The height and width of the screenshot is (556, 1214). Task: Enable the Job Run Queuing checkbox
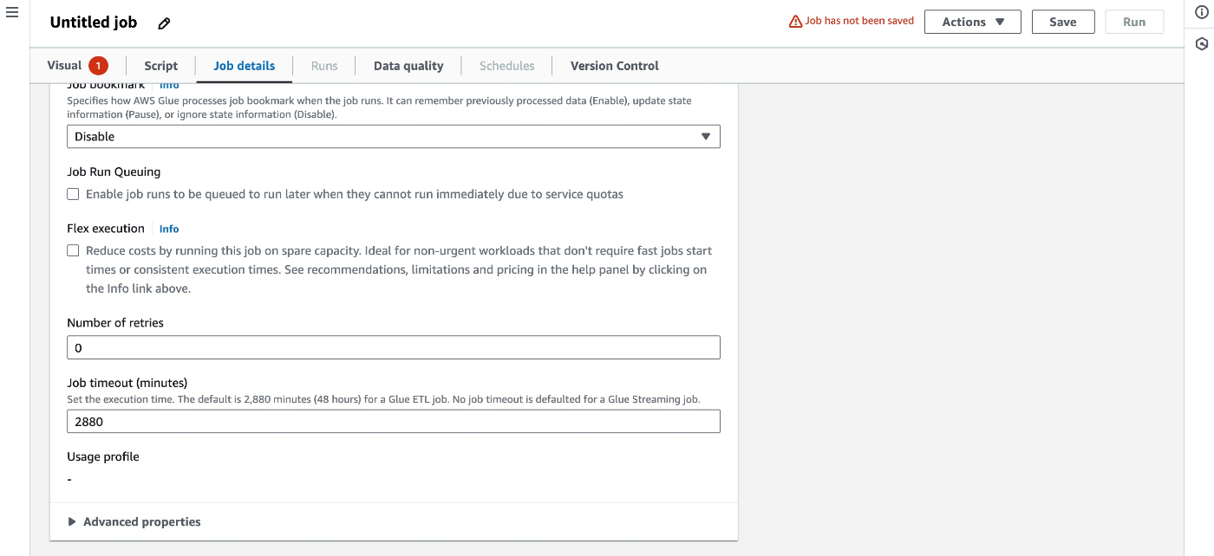tap(74, 194)
